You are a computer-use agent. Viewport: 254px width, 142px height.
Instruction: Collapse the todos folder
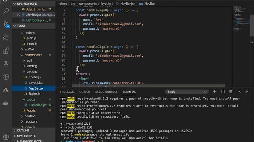click(x=34, y=99)
